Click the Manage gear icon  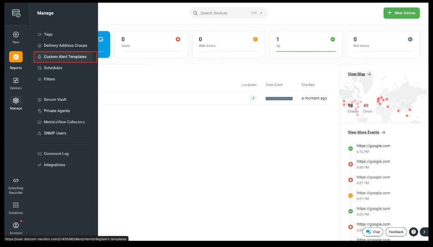coord(16,101)
